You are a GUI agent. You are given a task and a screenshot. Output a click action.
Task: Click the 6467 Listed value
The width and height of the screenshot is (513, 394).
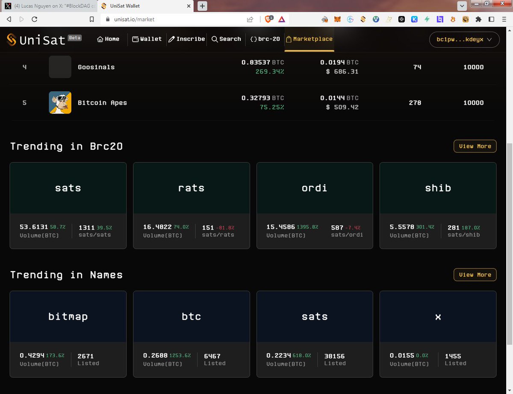(x=212, y=356)
